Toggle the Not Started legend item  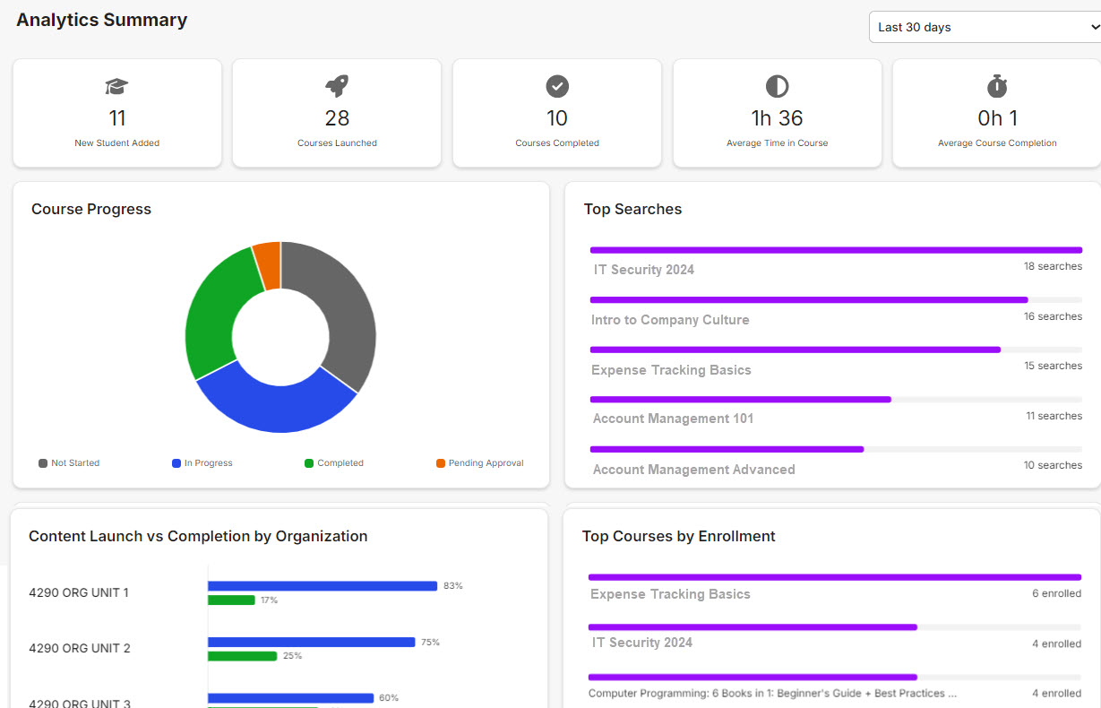pos(69,463)
